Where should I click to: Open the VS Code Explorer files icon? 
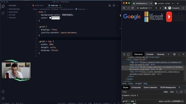3,6
